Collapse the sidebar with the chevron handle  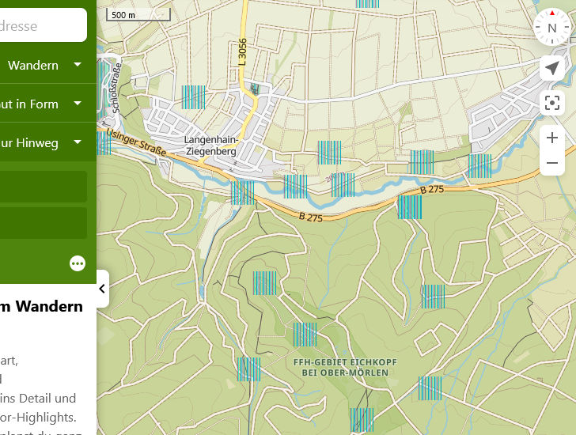pos(102,289)
